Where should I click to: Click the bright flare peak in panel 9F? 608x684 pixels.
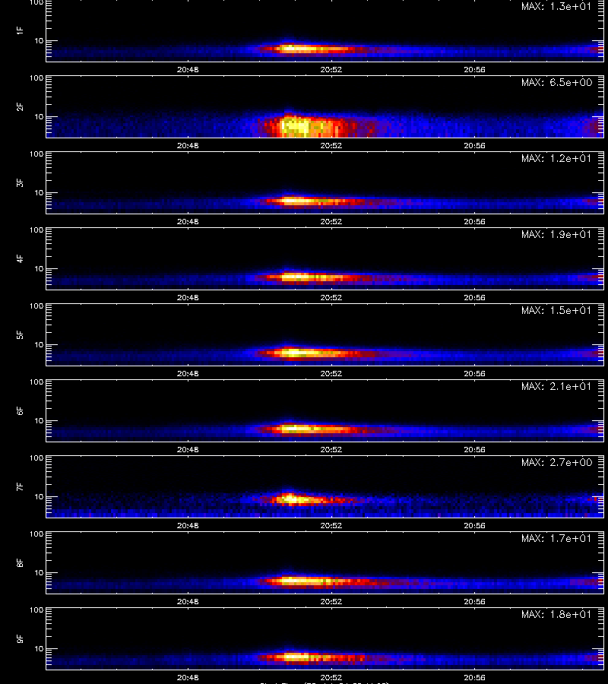[x=296, y=656]
